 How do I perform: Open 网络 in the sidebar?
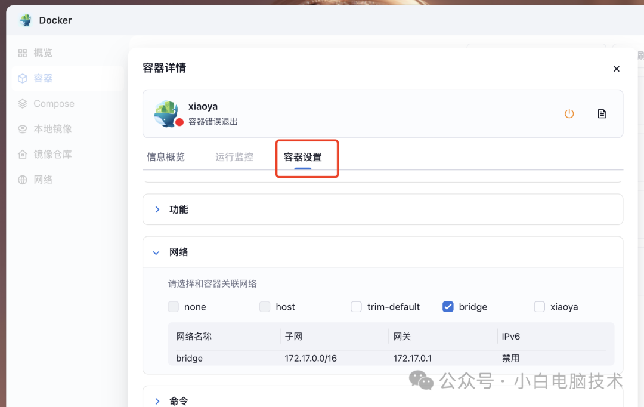point(43,180)
